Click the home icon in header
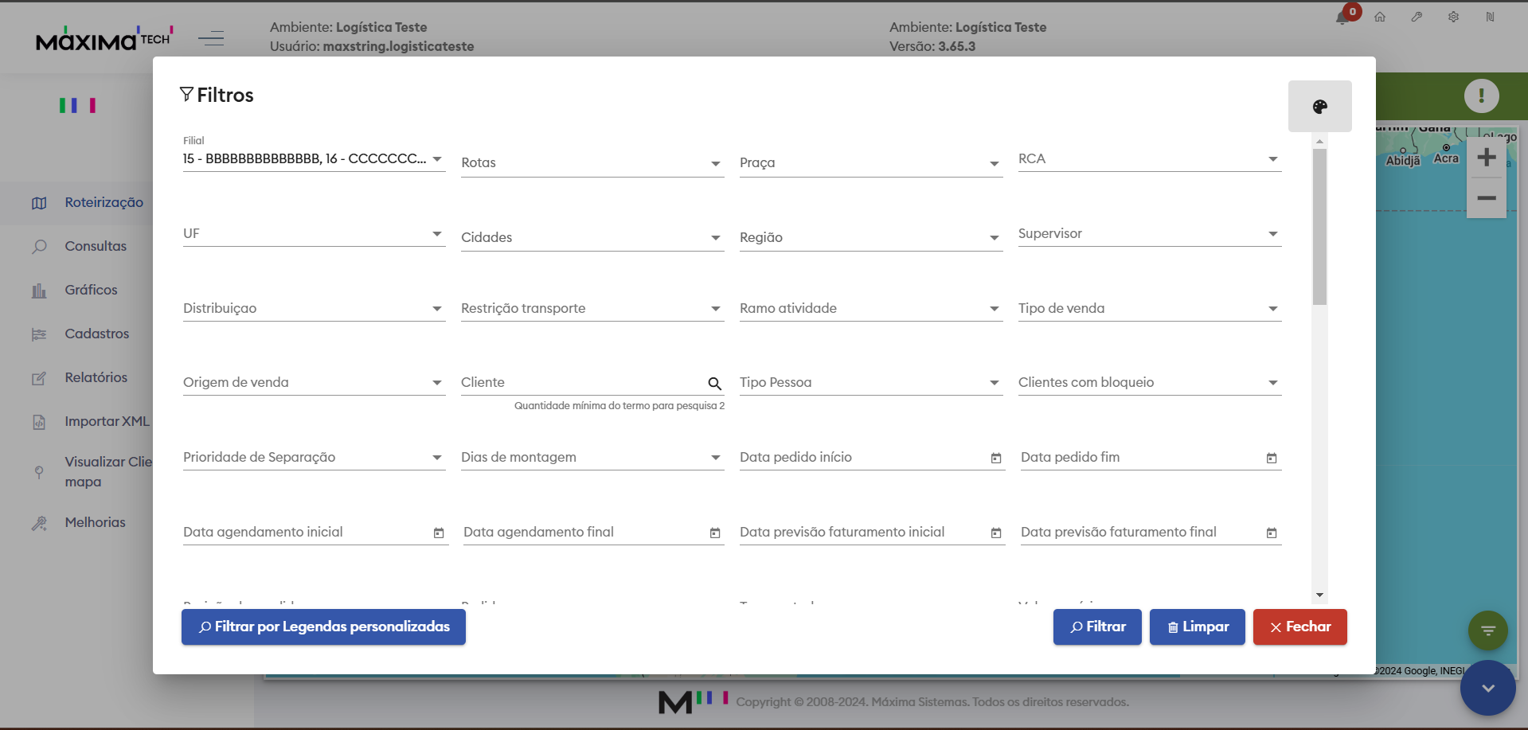The image size is (1528, 730). tap(1380, 17)
